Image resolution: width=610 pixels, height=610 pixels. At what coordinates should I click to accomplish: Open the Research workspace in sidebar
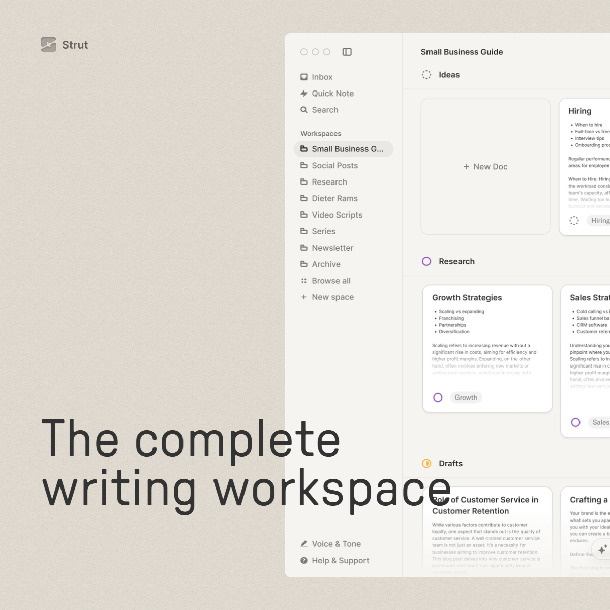[x=324, y=182]
